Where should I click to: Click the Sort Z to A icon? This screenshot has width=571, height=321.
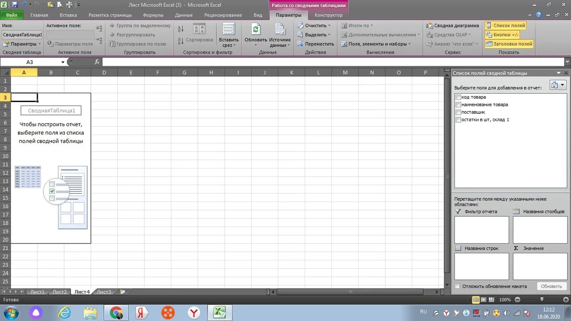pos(181,40)
